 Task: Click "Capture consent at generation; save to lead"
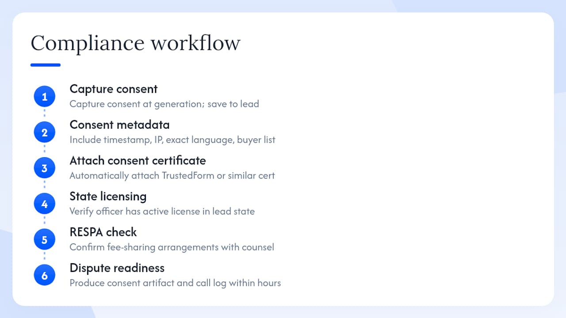pyautogui.click(x=164, y=104)
